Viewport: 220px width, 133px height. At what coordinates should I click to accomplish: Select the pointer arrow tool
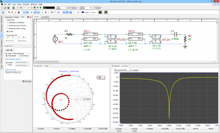coord(3,13)
